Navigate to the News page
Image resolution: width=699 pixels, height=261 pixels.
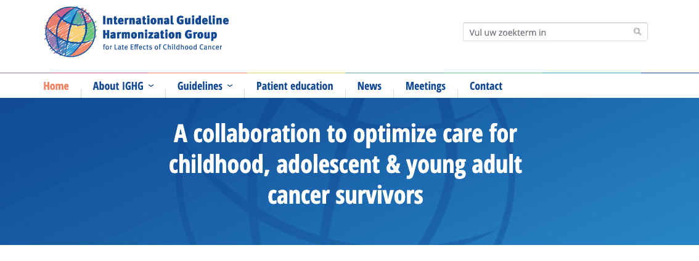click(370, 86)
